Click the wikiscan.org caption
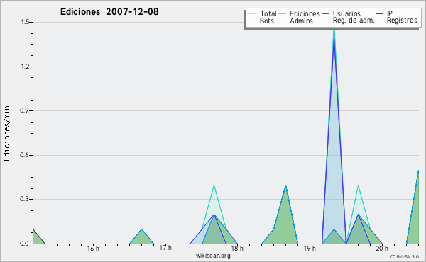426x262 pixels. click(213, 256)
